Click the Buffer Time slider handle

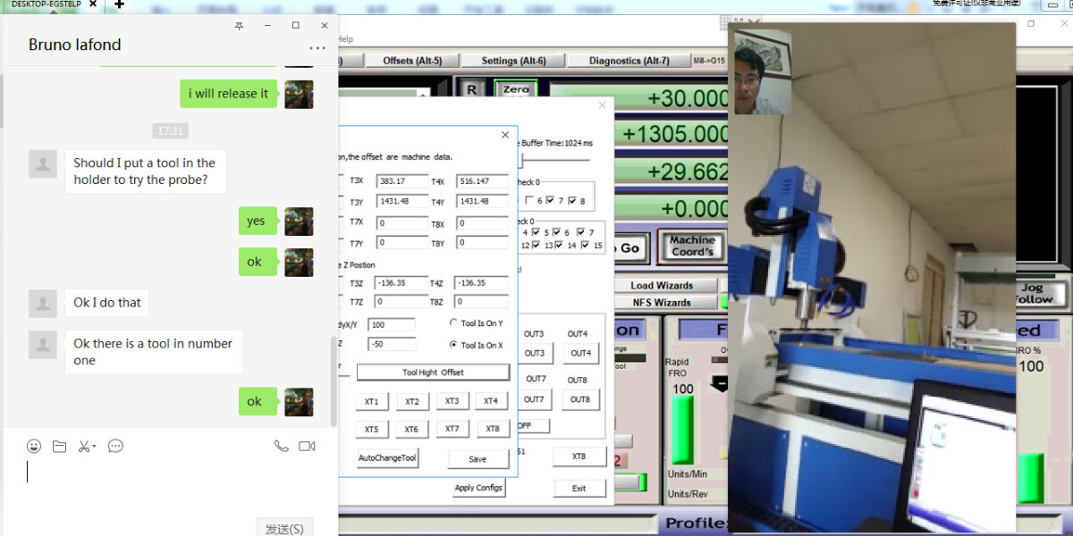point(521,160)
